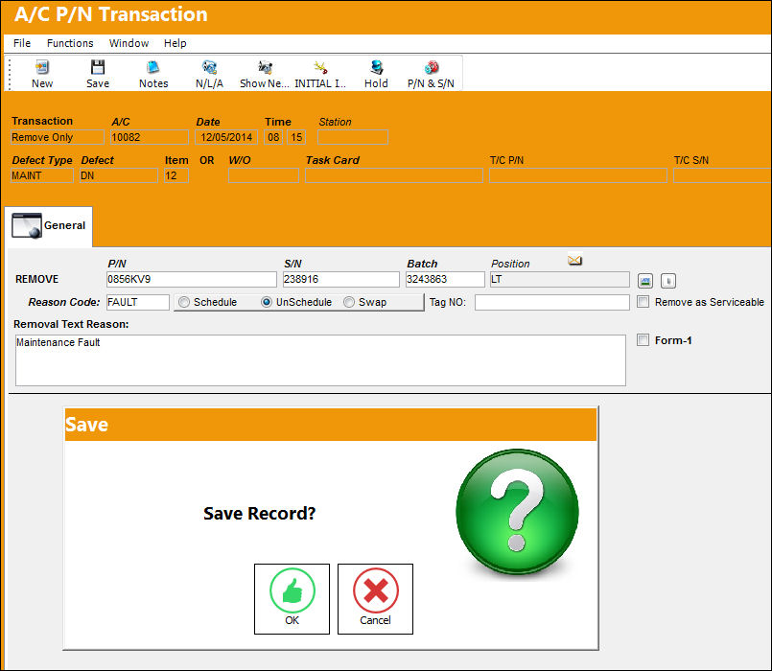Open the Window menu
This screenshot has width=772, height=671.
[129, 43]
